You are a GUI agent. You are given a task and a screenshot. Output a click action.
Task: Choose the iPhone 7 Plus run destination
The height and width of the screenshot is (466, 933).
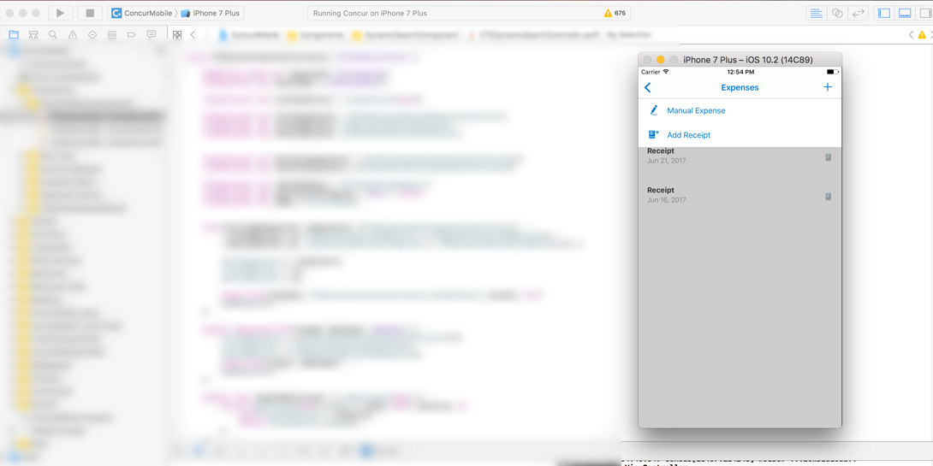(210, 13)
